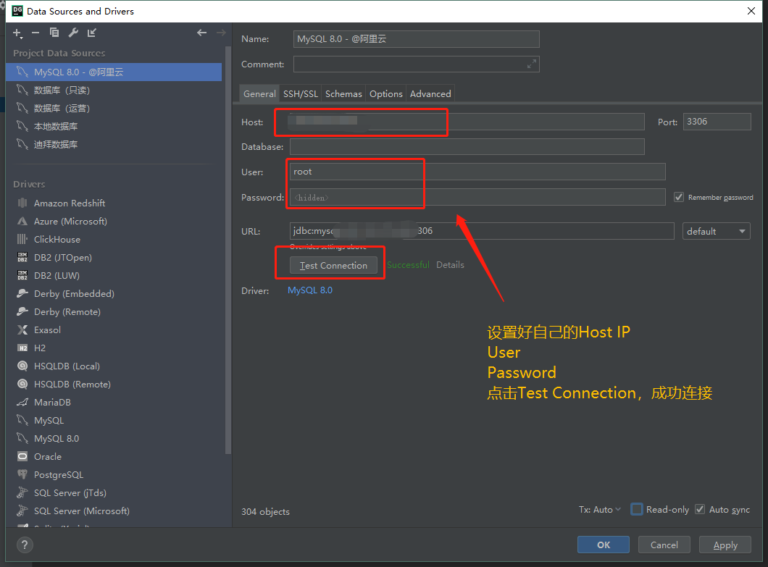Click the Test Connection button

tap(333, 265)
